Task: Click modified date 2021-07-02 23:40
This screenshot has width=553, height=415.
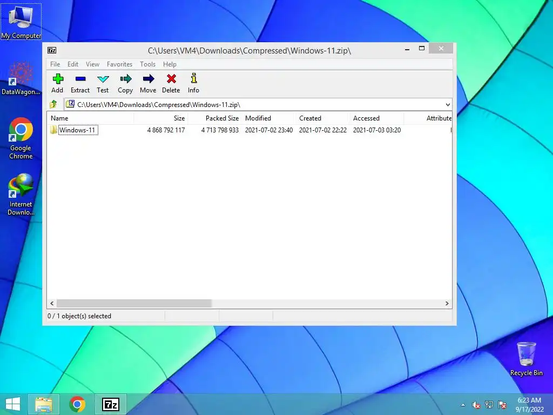Action: pyautogui.click(x=269, y=130)
